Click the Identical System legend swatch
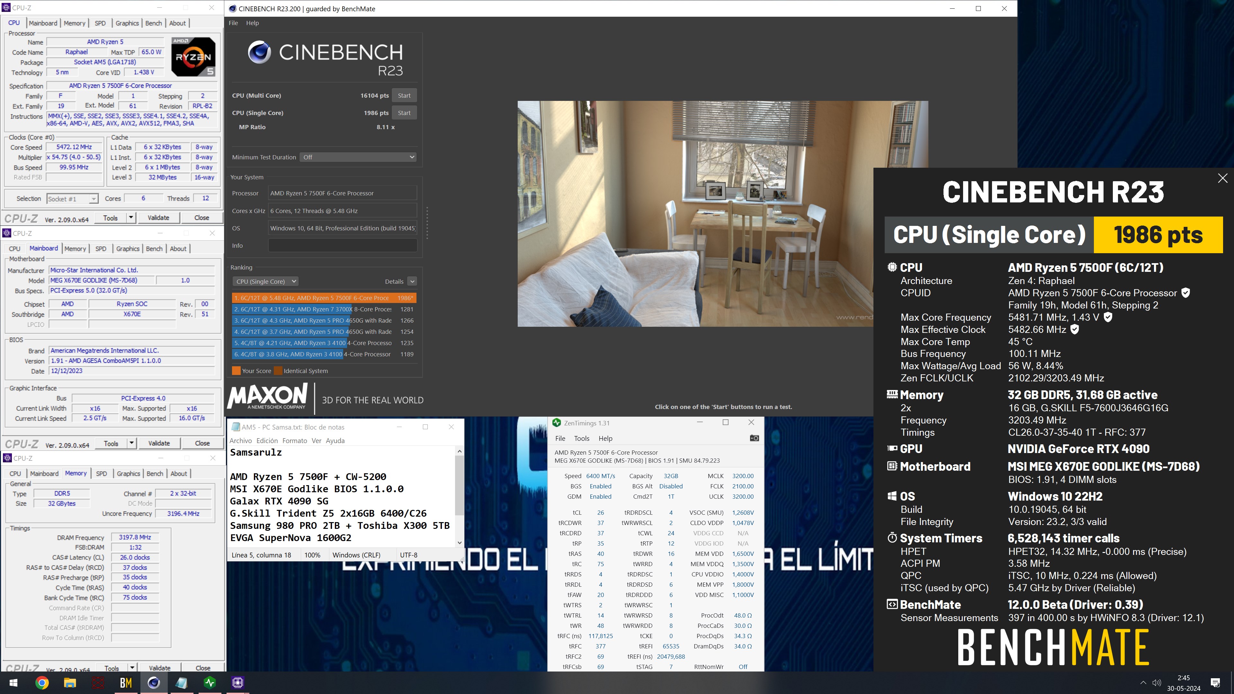Screen dimensions: 1234x694 pyautogui.click(x=278, y=370)
